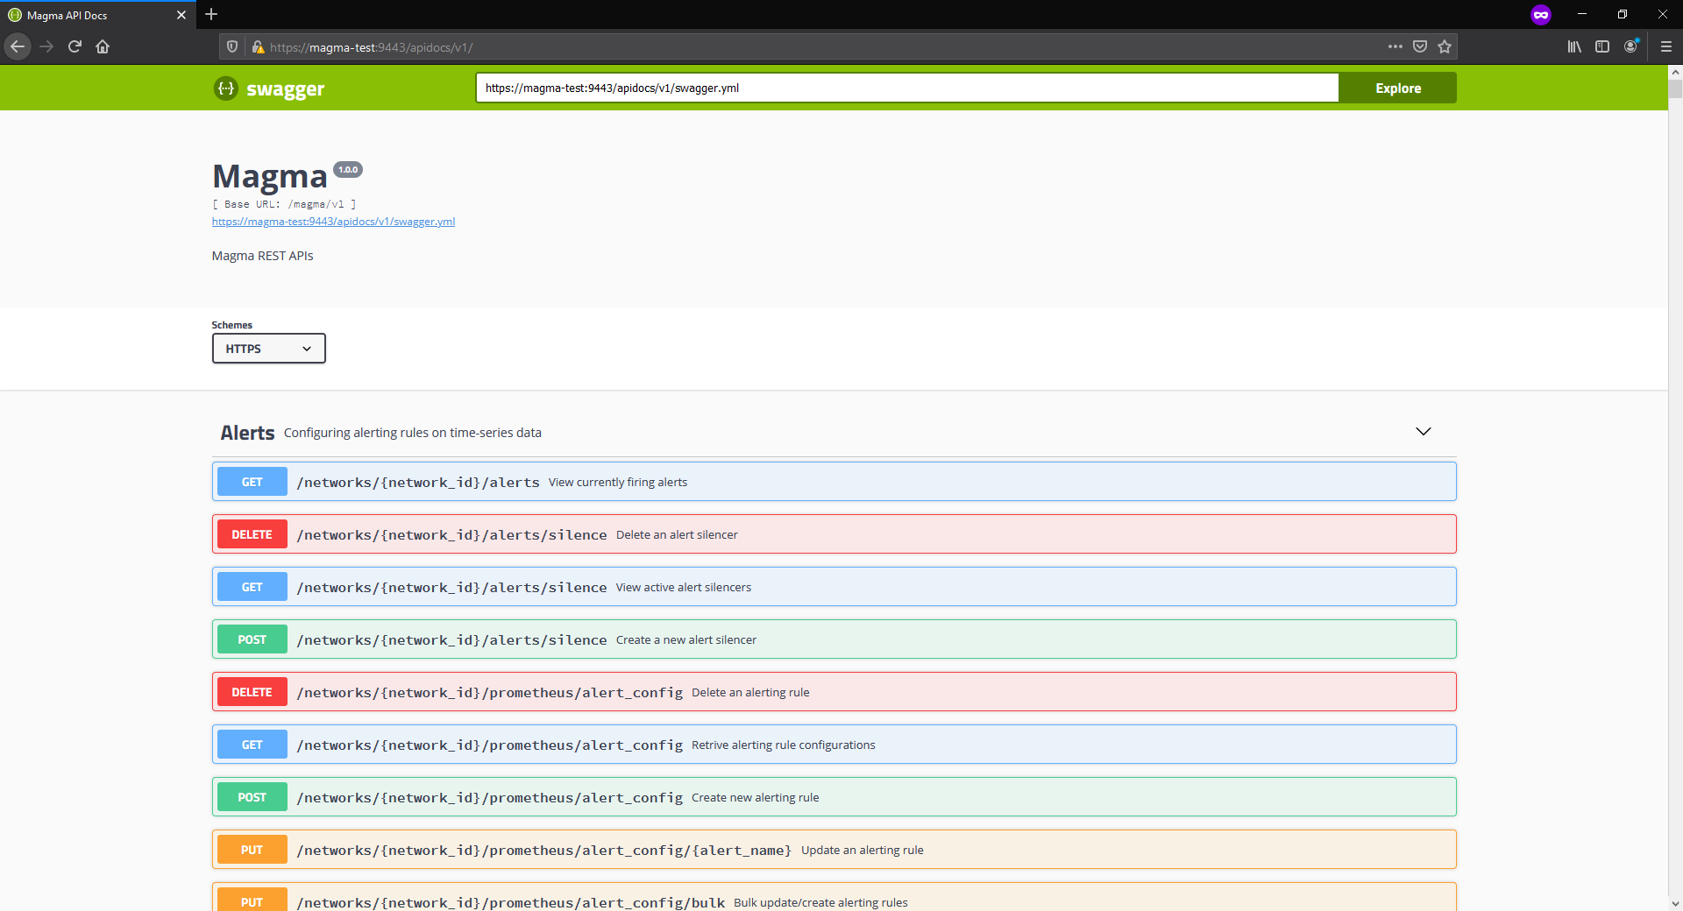Image resolution: width=1683 pixels, height=911 pixels.
Task: Open the Firefox hamburger menu
Action: [1666, 46]
